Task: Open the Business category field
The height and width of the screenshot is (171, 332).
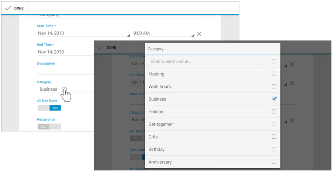Action: point(63,89)
